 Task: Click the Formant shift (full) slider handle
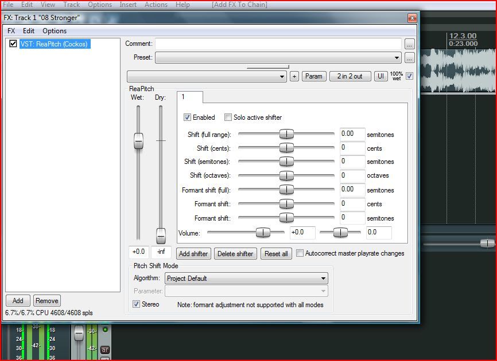(x=286, y=190)
